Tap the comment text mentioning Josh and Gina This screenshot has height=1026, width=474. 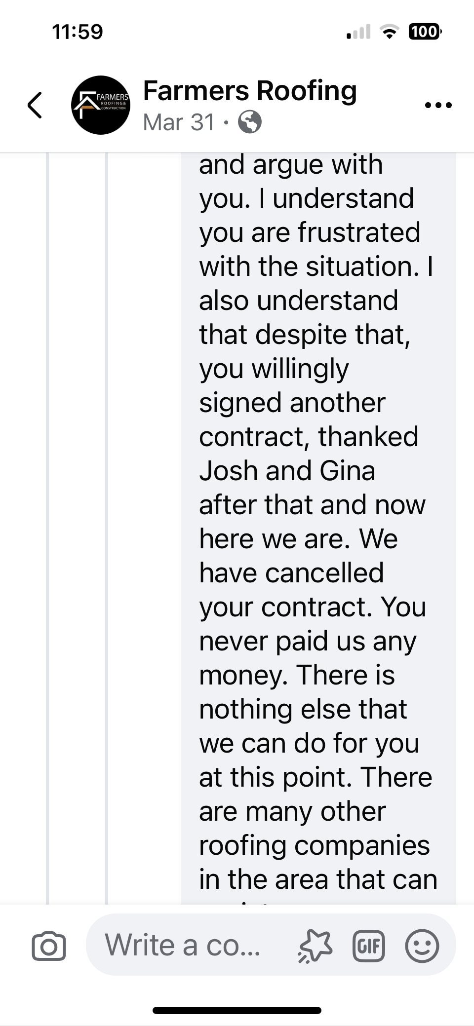point(287,471)
